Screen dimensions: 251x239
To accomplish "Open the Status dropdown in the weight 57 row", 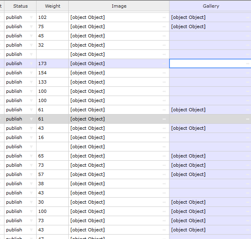I will [x=31, y=174].
